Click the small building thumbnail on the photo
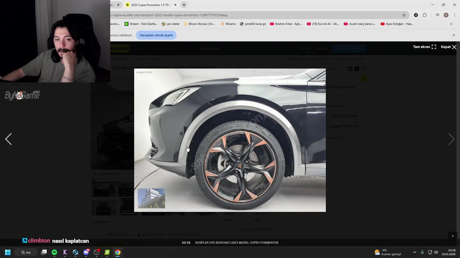Viewport: 460px width, 258px height. click(151, 198)
